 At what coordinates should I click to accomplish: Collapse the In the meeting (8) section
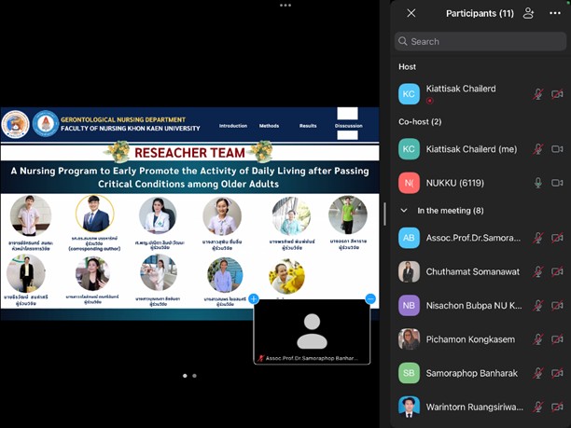pyautogui.click(x=405, y=211)
